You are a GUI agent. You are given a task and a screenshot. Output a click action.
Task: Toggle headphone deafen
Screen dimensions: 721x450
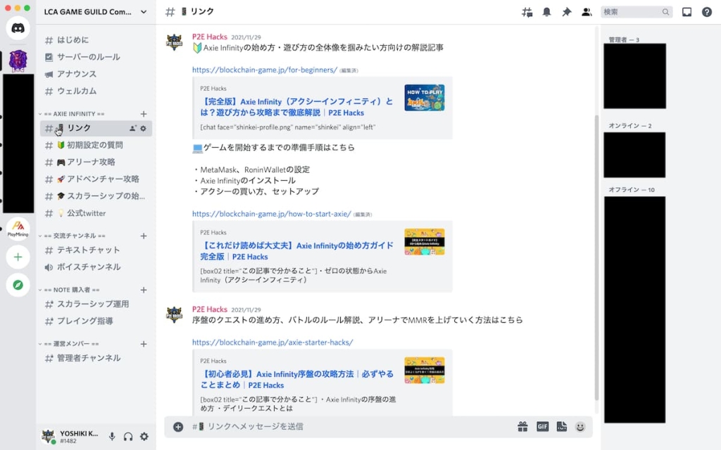(128, 437)
